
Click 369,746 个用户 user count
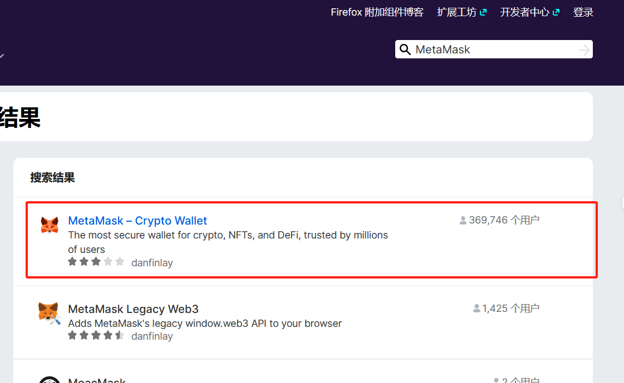(x=504, y=220)
